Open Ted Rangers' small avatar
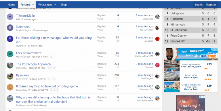 click(x=157, y=76)
